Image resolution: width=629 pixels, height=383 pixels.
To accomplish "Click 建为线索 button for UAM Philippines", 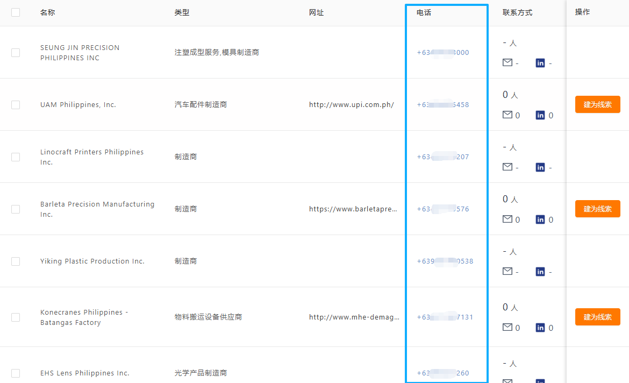I will tap(598, 104).
